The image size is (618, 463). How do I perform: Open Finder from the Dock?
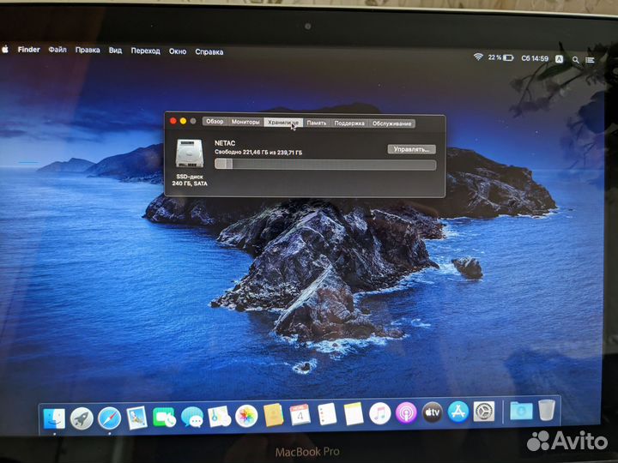(x=54, y=418)
